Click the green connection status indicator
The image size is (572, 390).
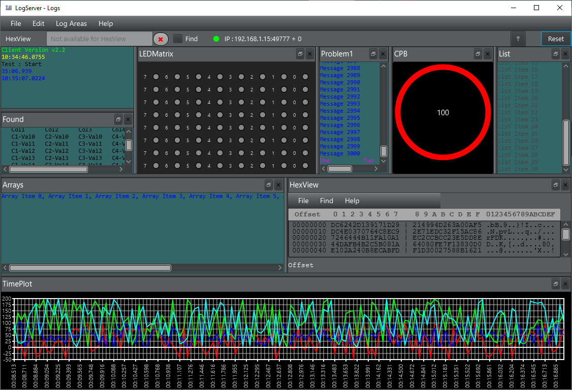click(216, 39)
